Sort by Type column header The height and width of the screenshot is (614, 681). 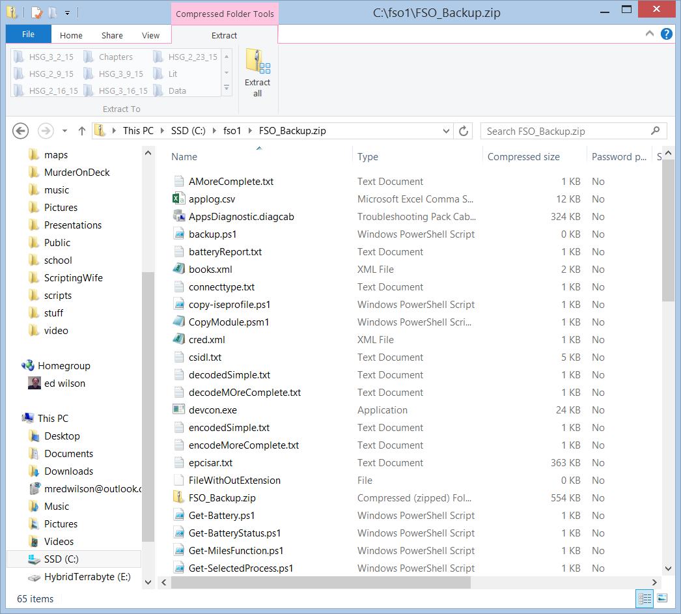[368, 157]
